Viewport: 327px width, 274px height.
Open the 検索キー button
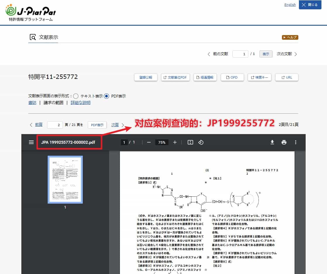259,77
